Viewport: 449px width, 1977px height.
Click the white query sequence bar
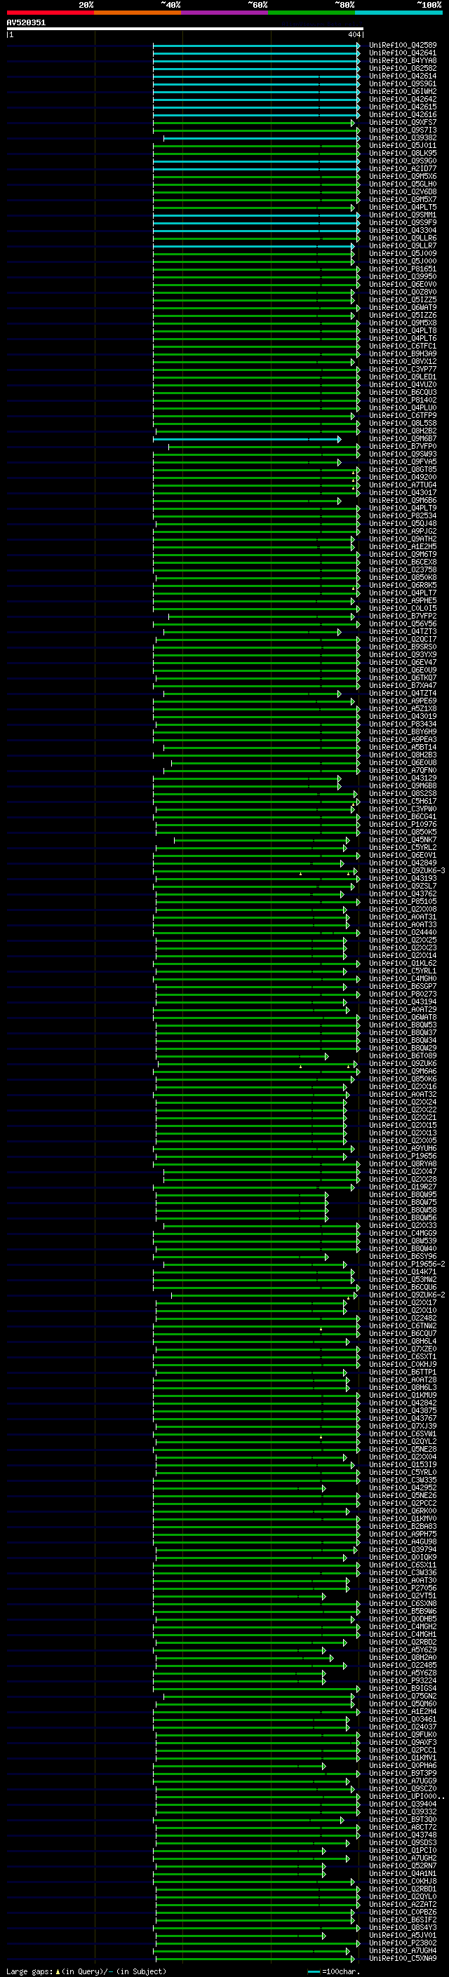185,28
